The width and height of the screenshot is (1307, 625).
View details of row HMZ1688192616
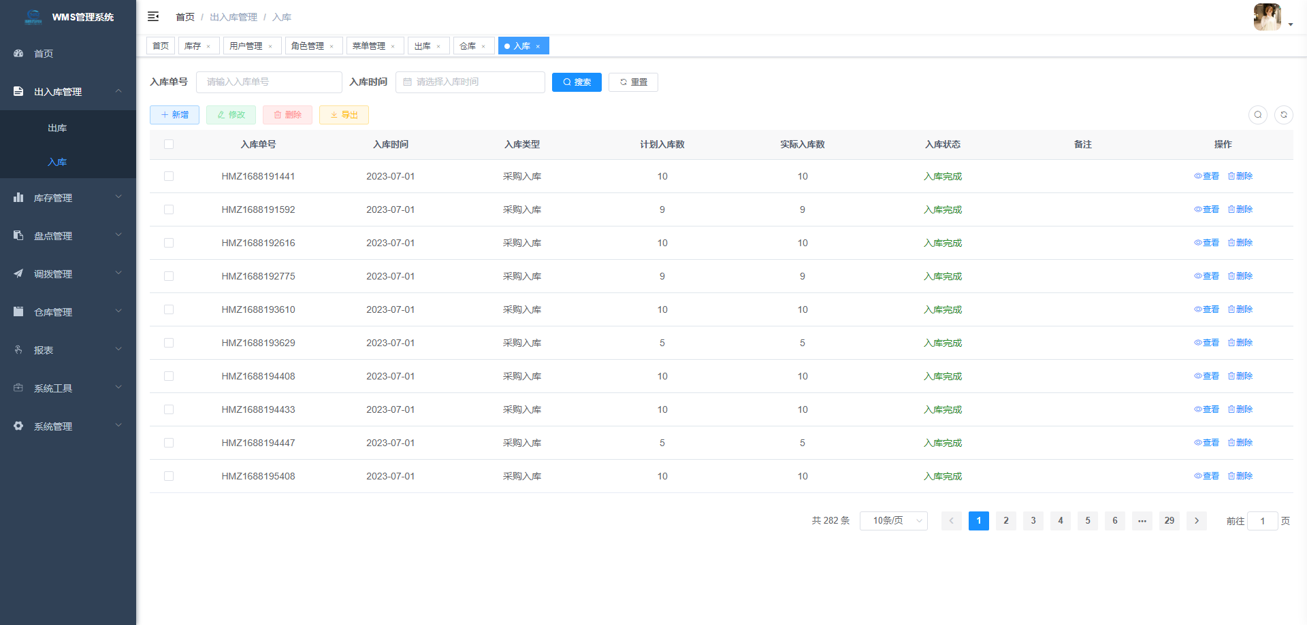1206,243
